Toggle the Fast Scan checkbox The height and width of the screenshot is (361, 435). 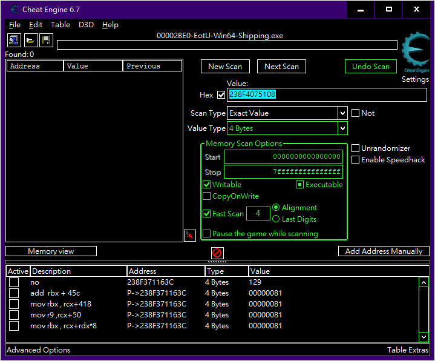pyautogui.click(x=207, y=214)
